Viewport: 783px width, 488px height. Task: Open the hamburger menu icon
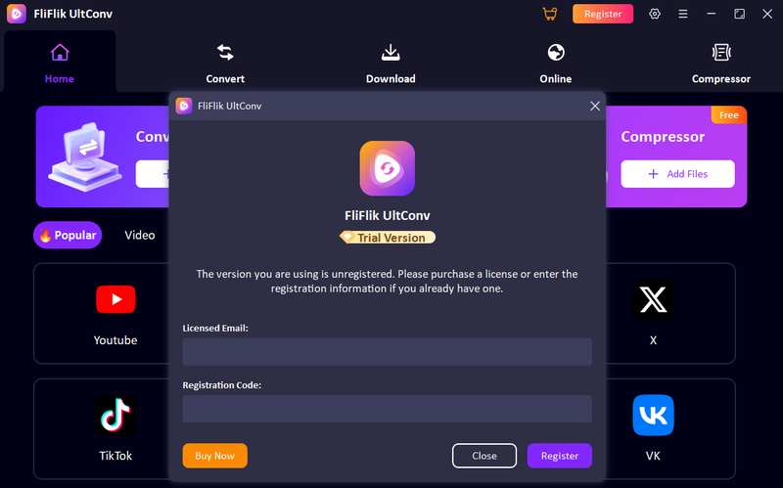[x=682, y=14]
